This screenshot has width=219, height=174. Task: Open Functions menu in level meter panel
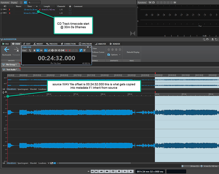[x=142, y=2]
